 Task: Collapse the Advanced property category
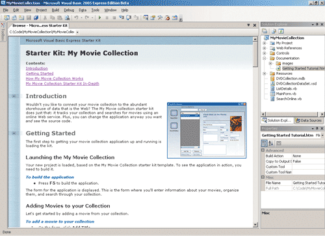(263, 150)
